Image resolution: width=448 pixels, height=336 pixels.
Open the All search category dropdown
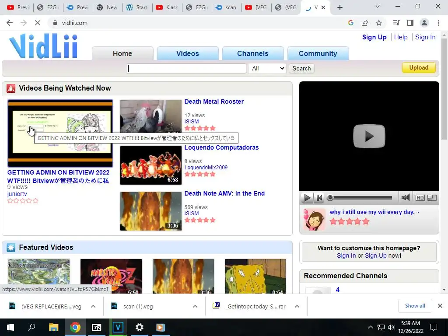267,68
